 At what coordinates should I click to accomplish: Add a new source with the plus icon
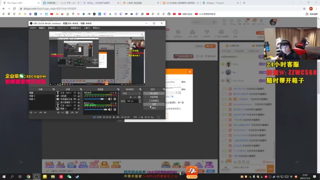[58, 112]
